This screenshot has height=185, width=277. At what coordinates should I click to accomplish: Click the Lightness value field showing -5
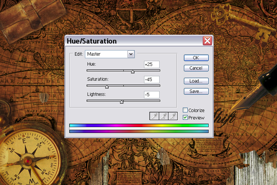click(151, 95)
